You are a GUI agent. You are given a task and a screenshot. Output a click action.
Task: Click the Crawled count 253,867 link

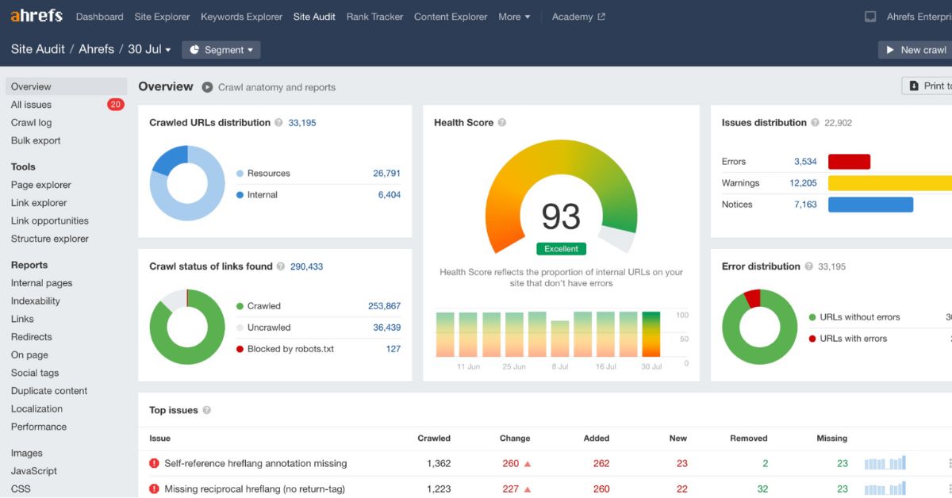point(384,306)
